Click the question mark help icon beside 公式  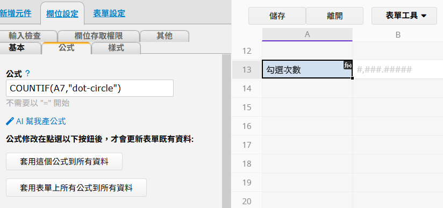pyautogui.click(x=27, y=74)
